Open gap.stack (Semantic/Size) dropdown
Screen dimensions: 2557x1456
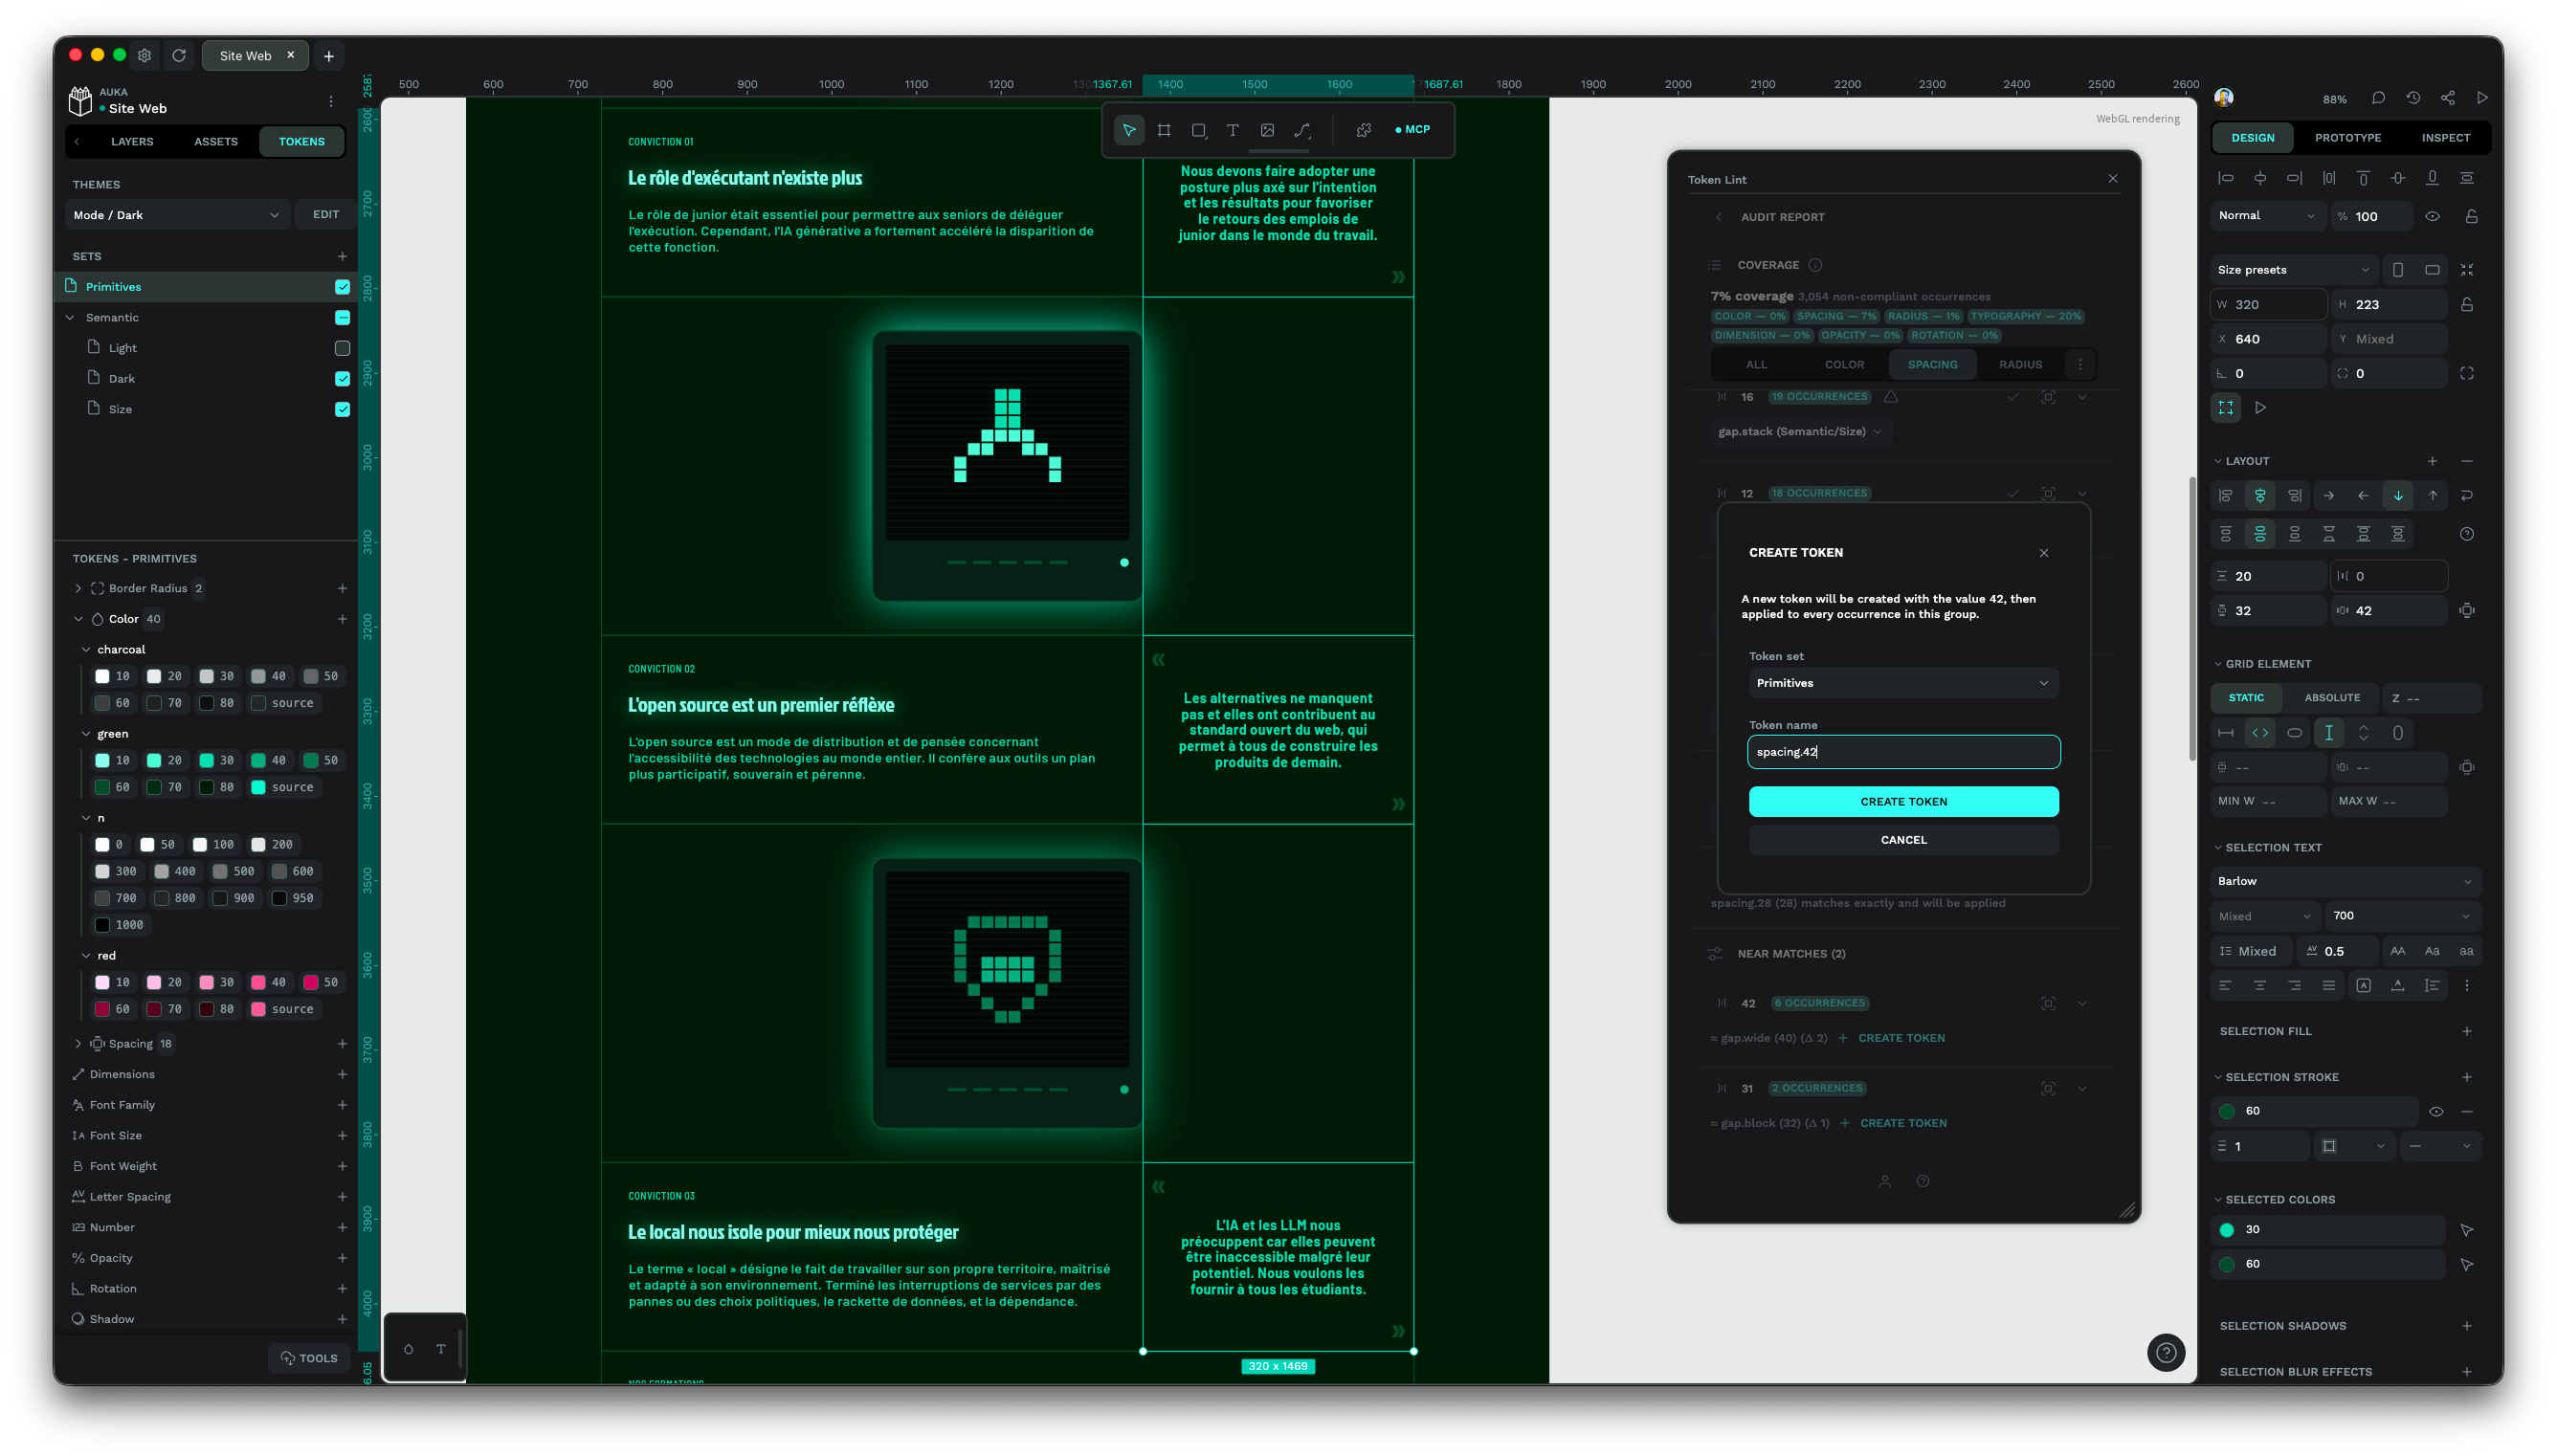(1799, 432)
